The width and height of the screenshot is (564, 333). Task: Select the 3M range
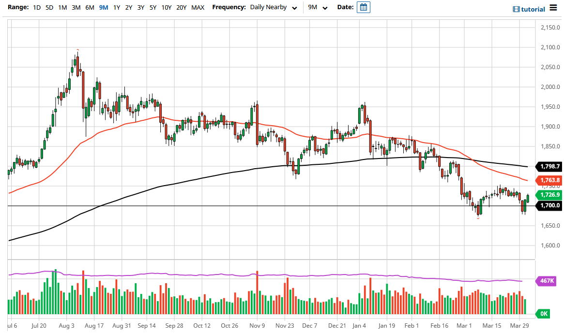pos(76,7)
